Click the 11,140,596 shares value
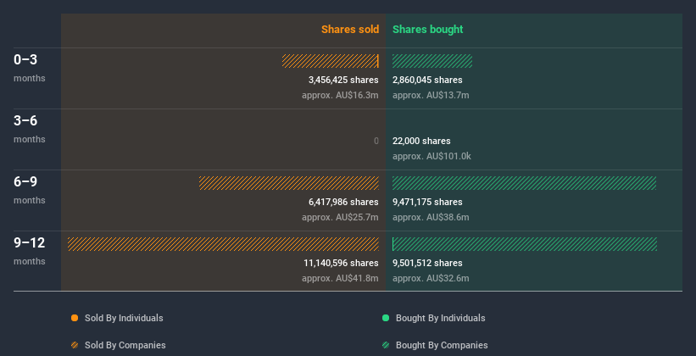This screenshot has height=356, width=696. coord(342,264)
